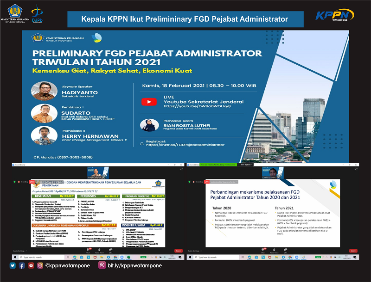
Task: Click the YouTube play icon on the banner
Action: [149, 102]
